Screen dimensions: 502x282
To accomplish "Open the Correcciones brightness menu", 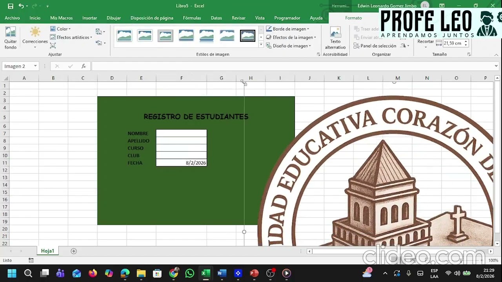I will coord(35,38).
